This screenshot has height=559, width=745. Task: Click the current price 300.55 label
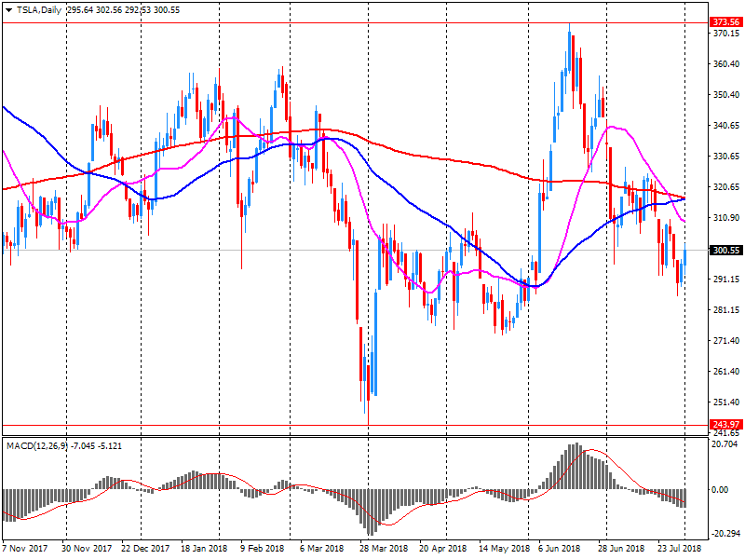[725, 250]
